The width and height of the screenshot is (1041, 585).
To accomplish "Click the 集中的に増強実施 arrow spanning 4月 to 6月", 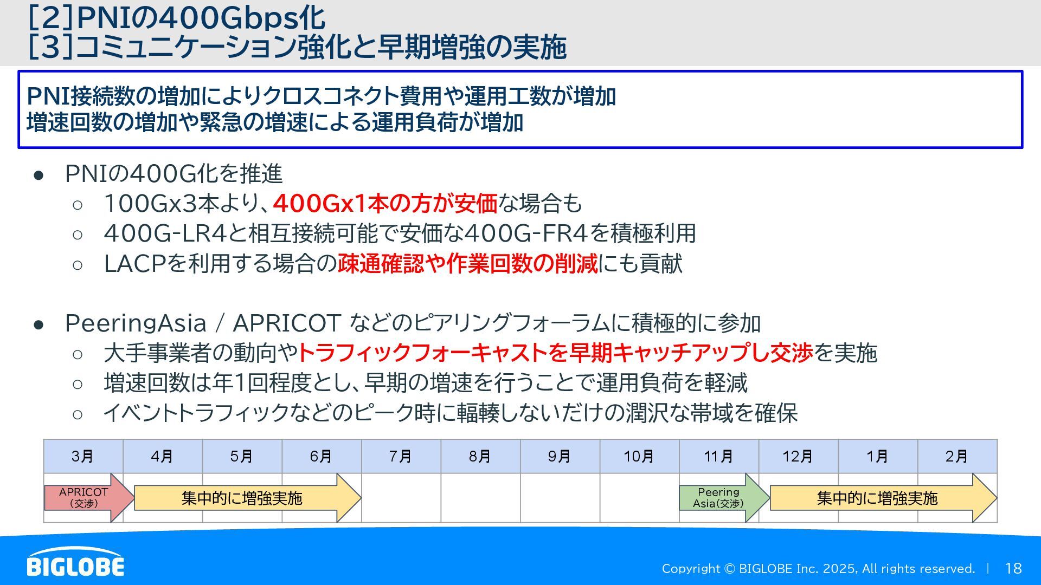I will (247, 498).
